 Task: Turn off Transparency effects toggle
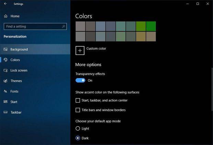[x=80, y=80]
